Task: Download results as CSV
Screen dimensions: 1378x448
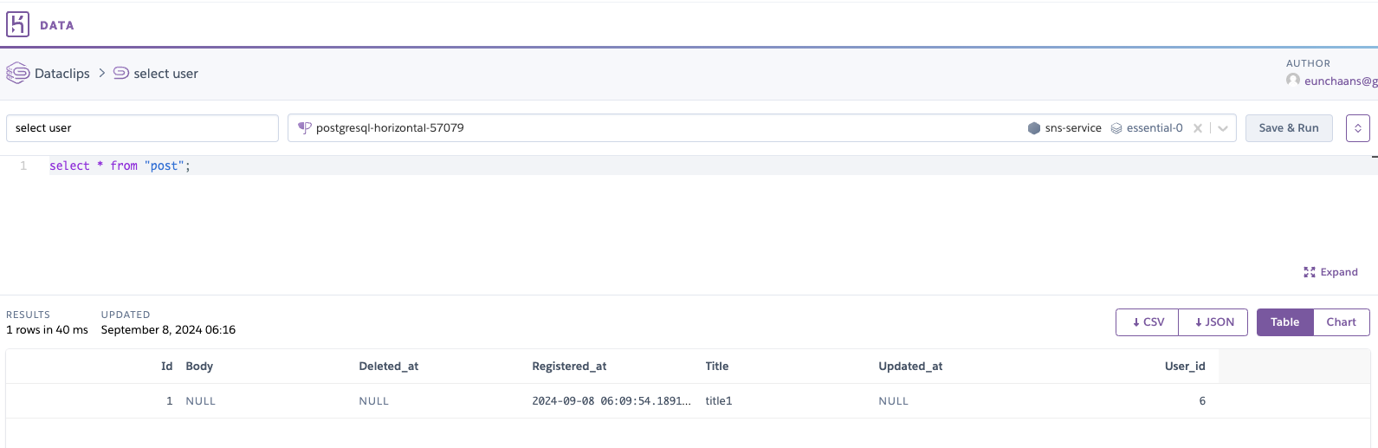Action: pyautogui.click(x=1148, y=322)
